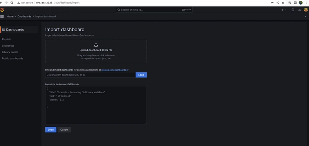Open the Grafana user avatar menu
This screenshot has height=146, width=309.
pos(306,10)
